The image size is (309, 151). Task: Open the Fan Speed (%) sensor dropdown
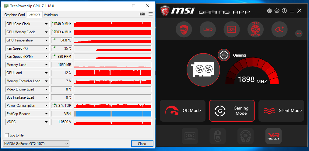click(47, 48)
